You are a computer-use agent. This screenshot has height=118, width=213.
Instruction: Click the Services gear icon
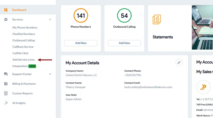(x=6, y=20)
